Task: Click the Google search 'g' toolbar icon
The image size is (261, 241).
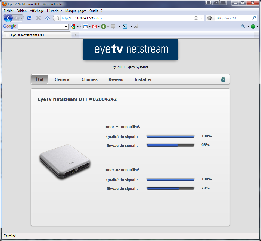Action: pos(73,27)
